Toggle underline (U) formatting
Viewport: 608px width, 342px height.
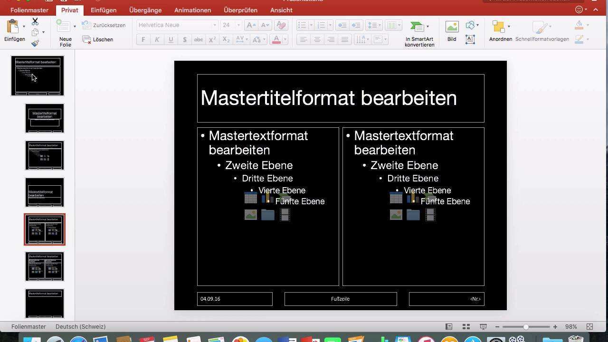[x=171, y=40]
